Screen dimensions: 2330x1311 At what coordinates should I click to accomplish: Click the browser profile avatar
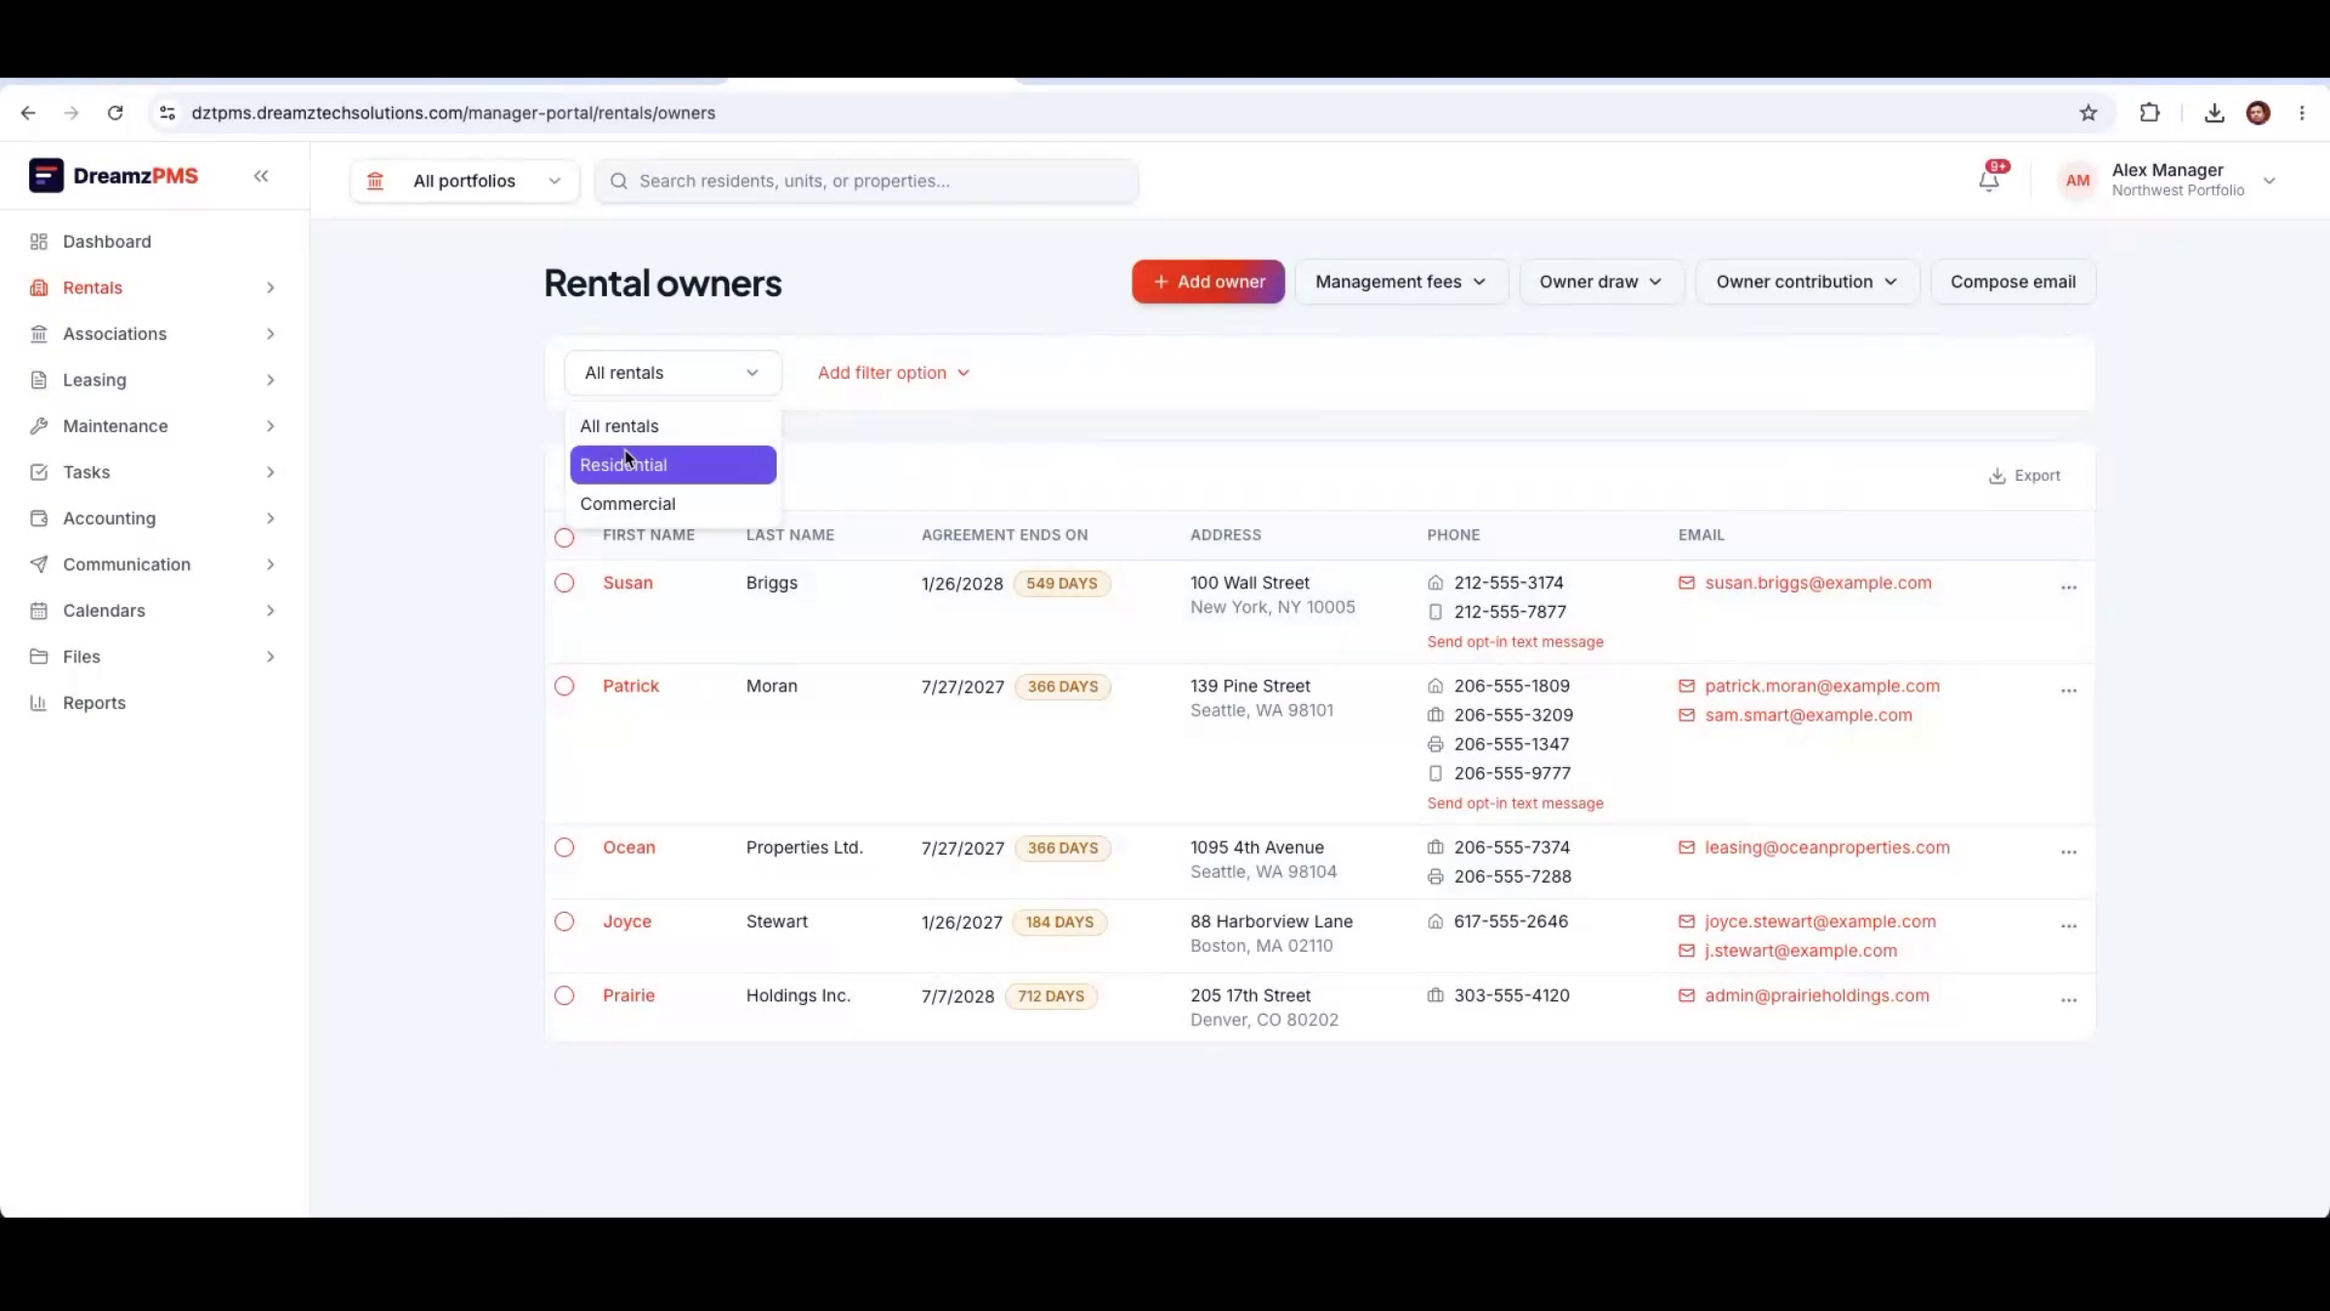coord(2258,113)
